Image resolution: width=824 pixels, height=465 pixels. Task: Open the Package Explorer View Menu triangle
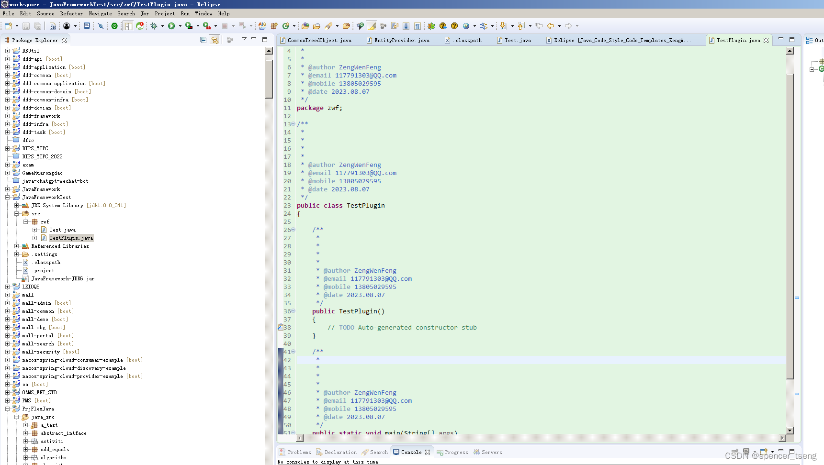[x=244, y=39]
